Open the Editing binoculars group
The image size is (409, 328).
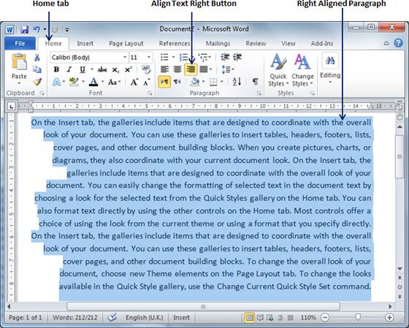[x=330, y=61]
